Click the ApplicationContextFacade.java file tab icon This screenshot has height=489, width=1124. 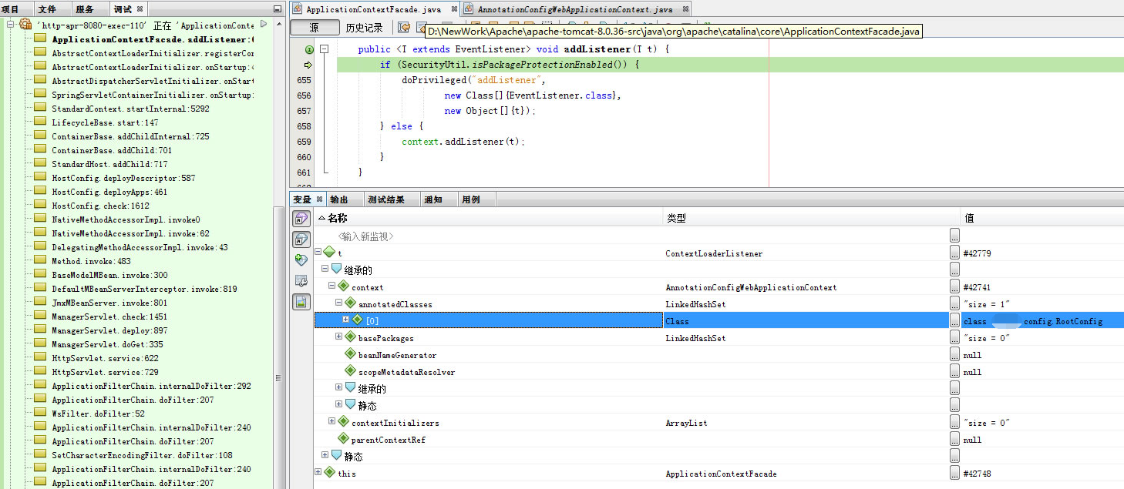298,10
